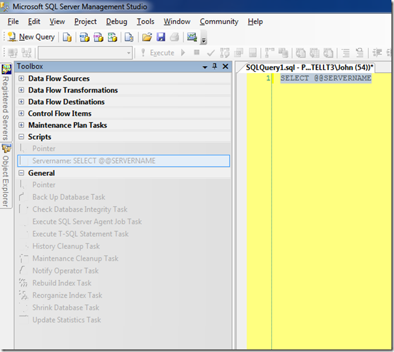Click the Save floppy disk icon
The width and height of the screenshot is (394, 352).
coord(161,38)
